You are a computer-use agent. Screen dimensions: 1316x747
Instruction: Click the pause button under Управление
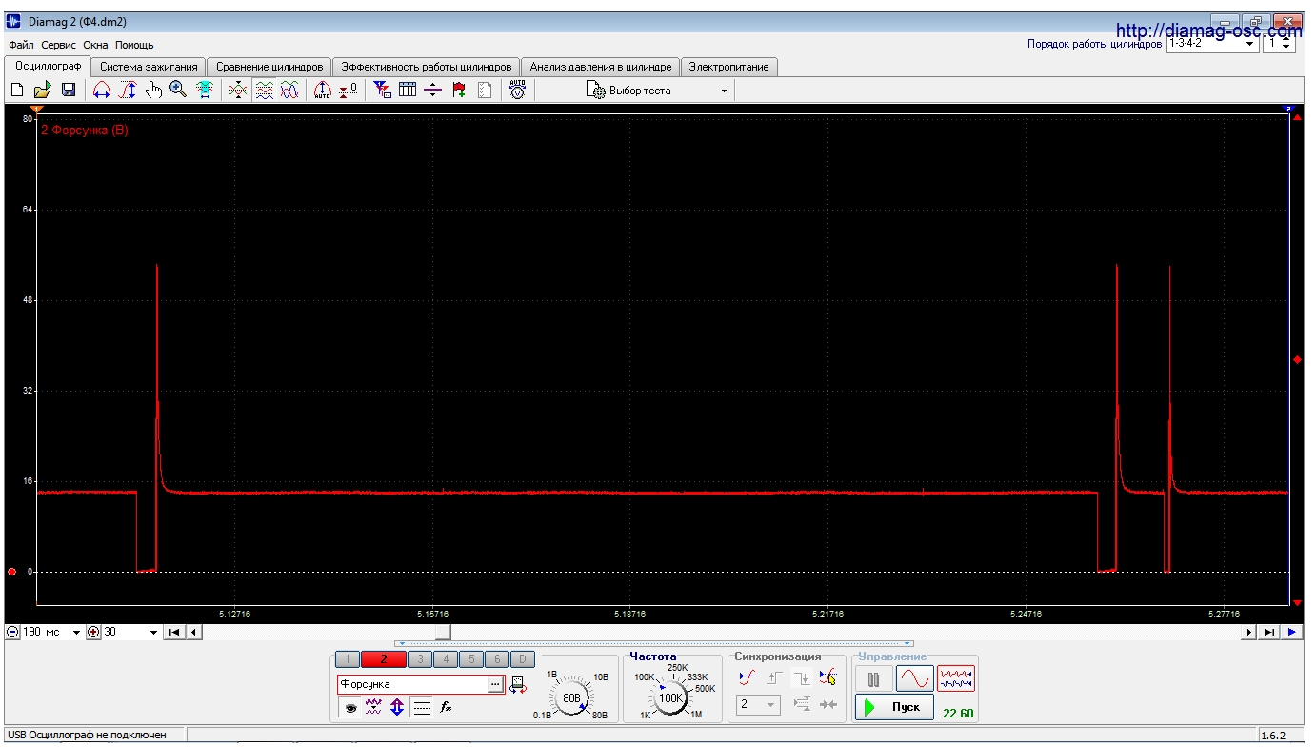[x=873, y=679]
